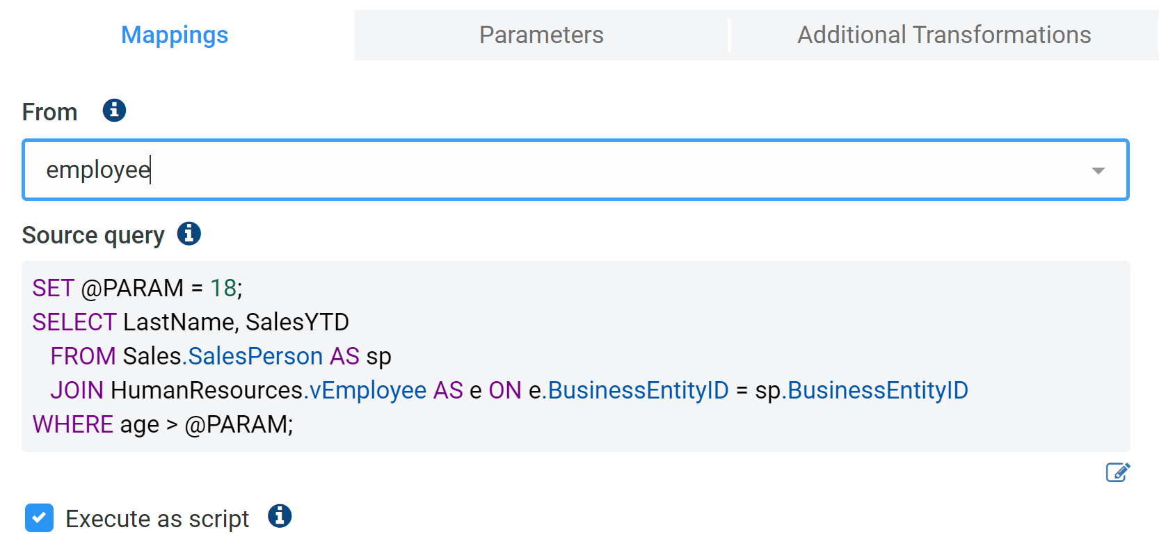Place cursor on the SET @PARAM line
This screenshot has width=1159, height=555.
137,288
